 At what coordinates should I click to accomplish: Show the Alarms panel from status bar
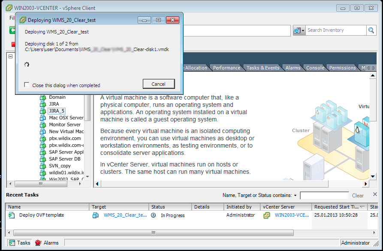47,243
